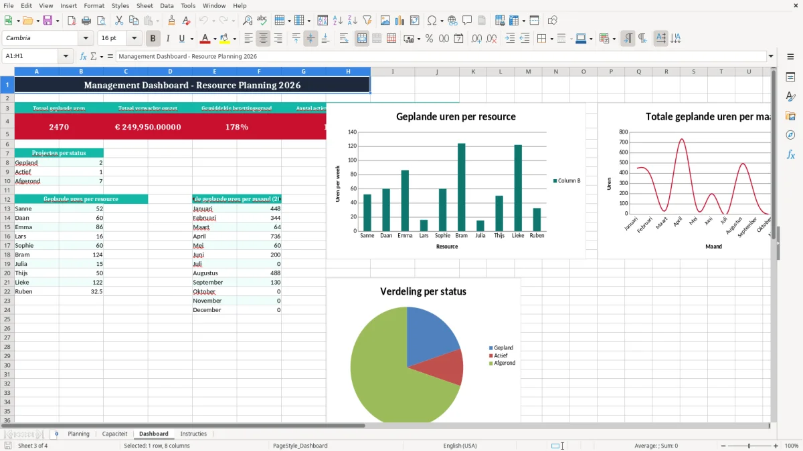
Task: Open the Font Name dropdown
Action: coord(86,39)
